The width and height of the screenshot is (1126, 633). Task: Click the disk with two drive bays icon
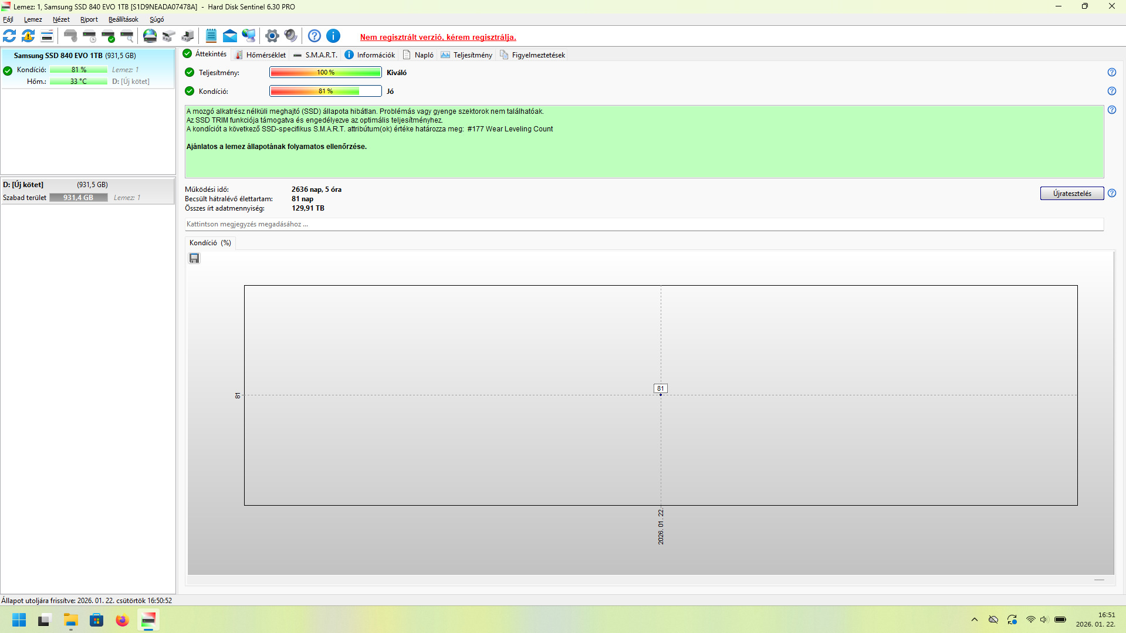[x=169, y=36]
